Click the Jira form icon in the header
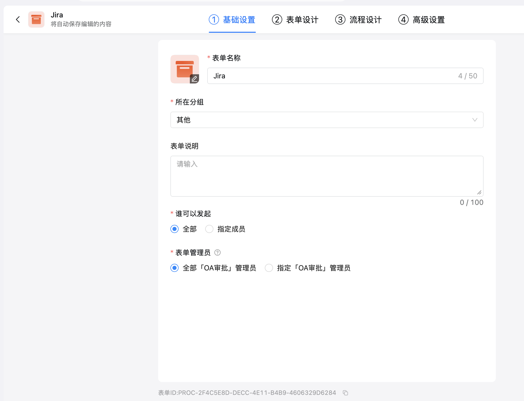The height and width of the screenshot is (401, 524). point(36,19)
